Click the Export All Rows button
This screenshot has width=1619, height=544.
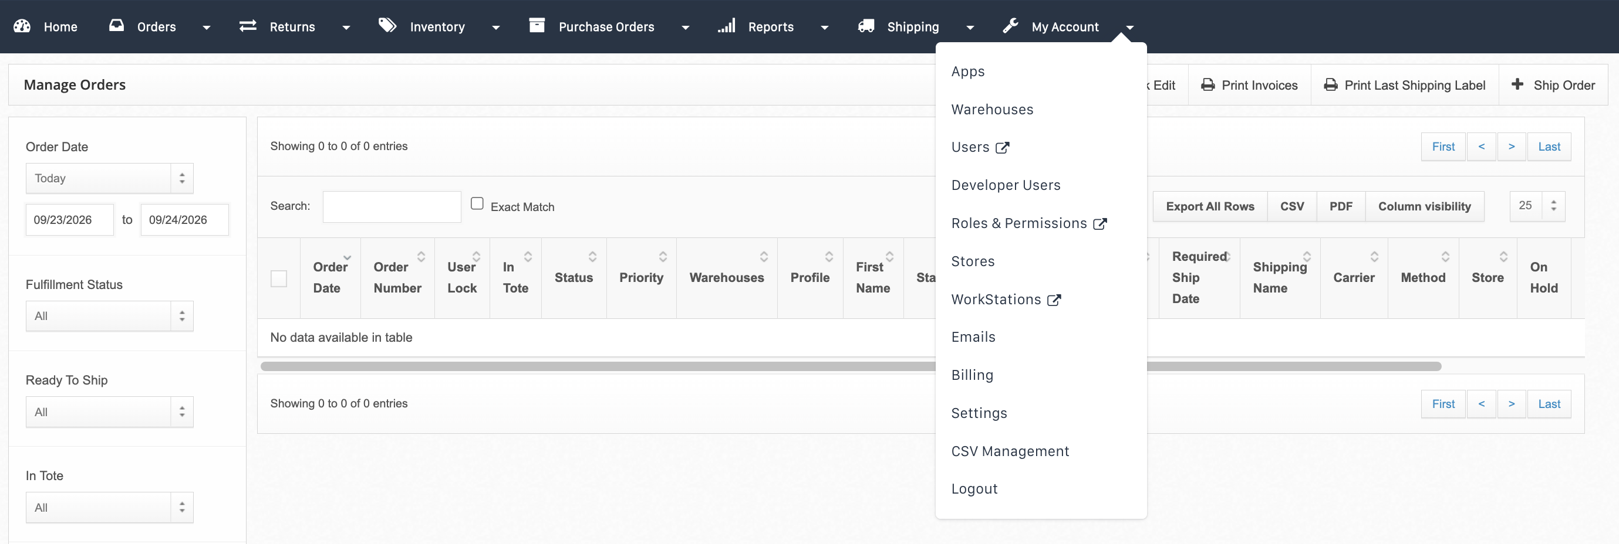pos(1210,206)
